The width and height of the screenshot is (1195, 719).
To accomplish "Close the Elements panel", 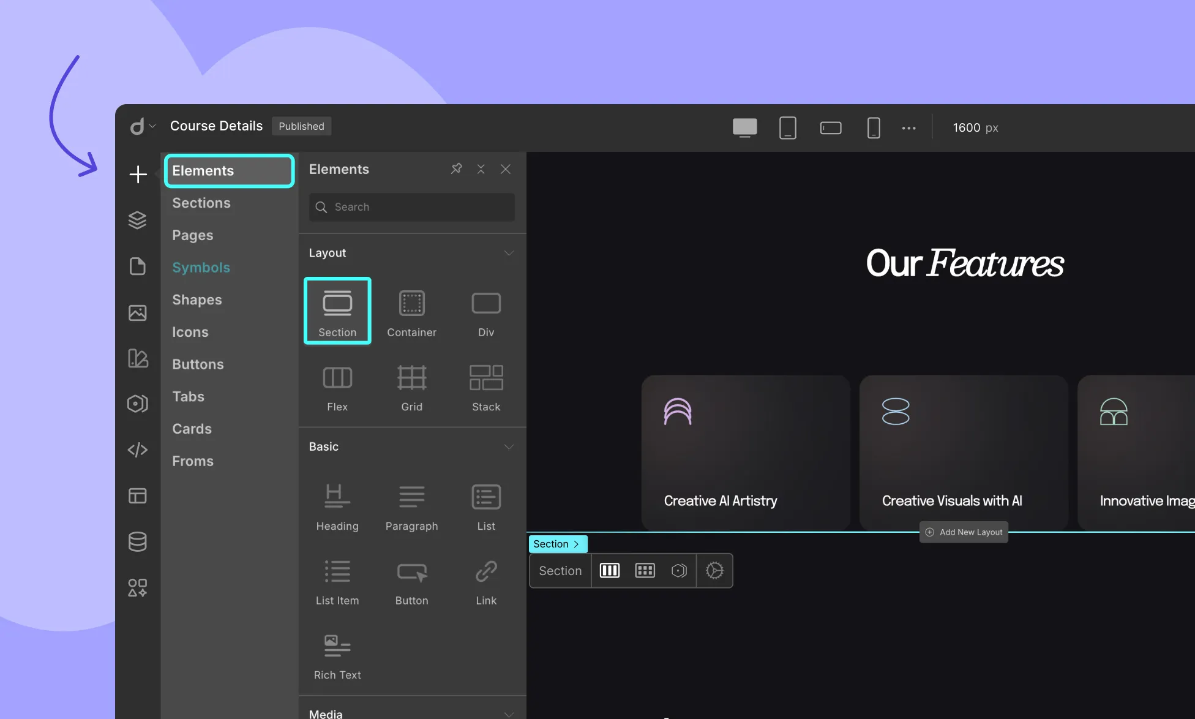I will coord(506,169).
